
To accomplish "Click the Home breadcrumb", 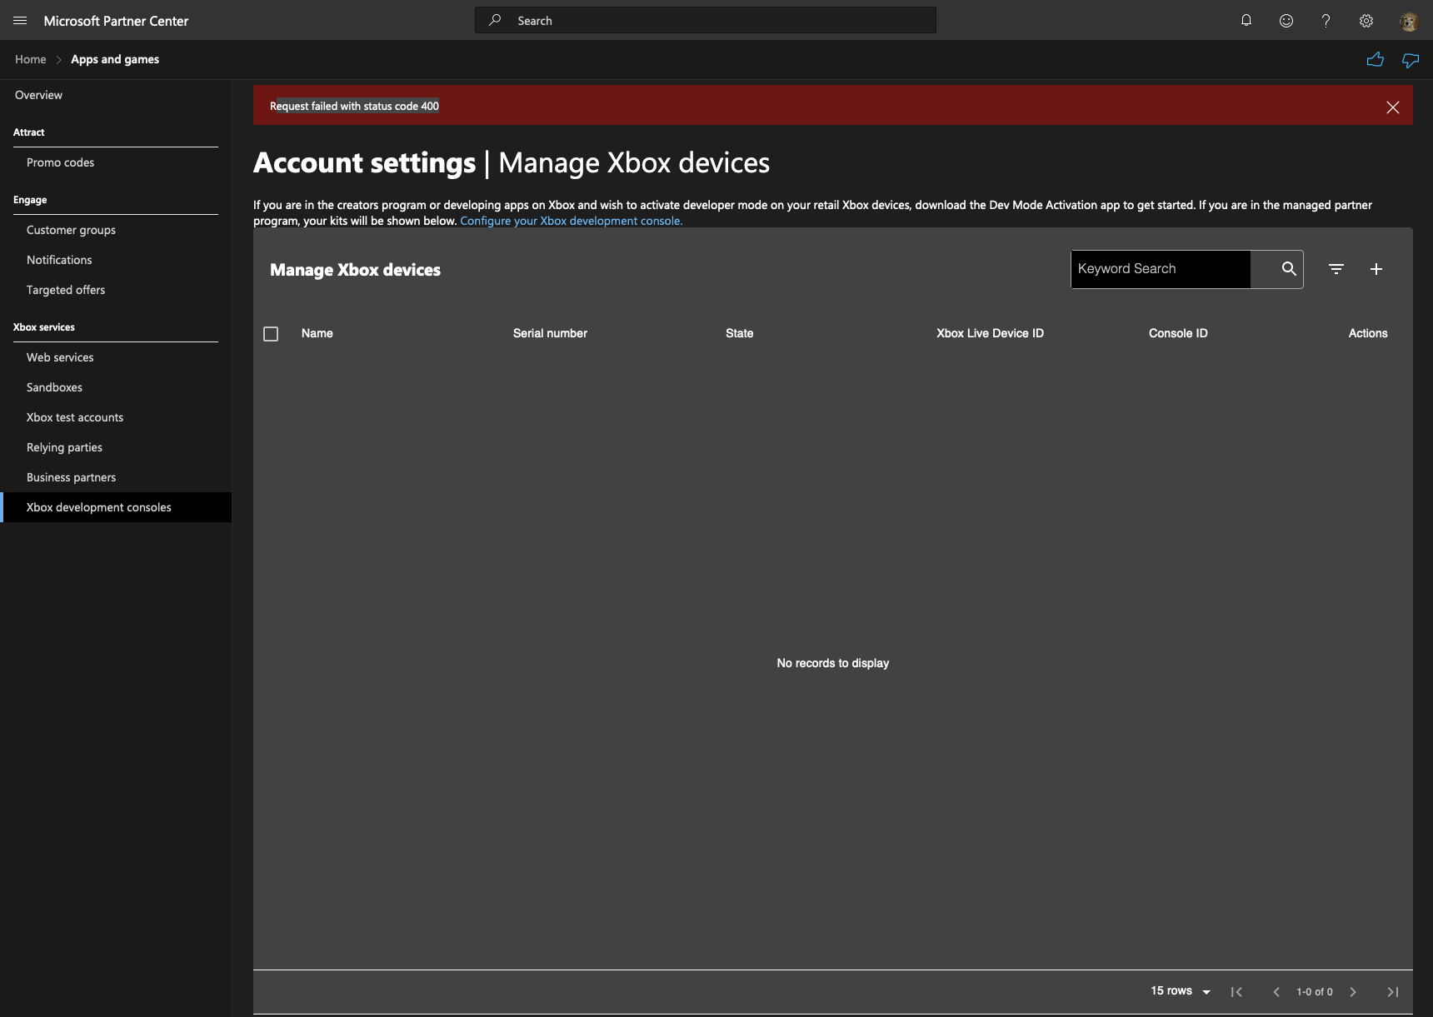I will coord(31,59).
